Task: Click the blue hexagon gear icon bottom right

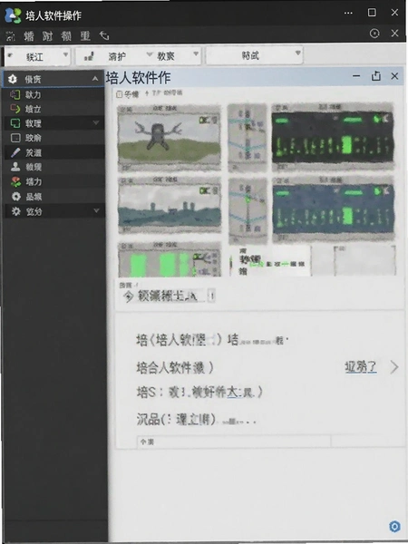Action: [x=394, y=526]
